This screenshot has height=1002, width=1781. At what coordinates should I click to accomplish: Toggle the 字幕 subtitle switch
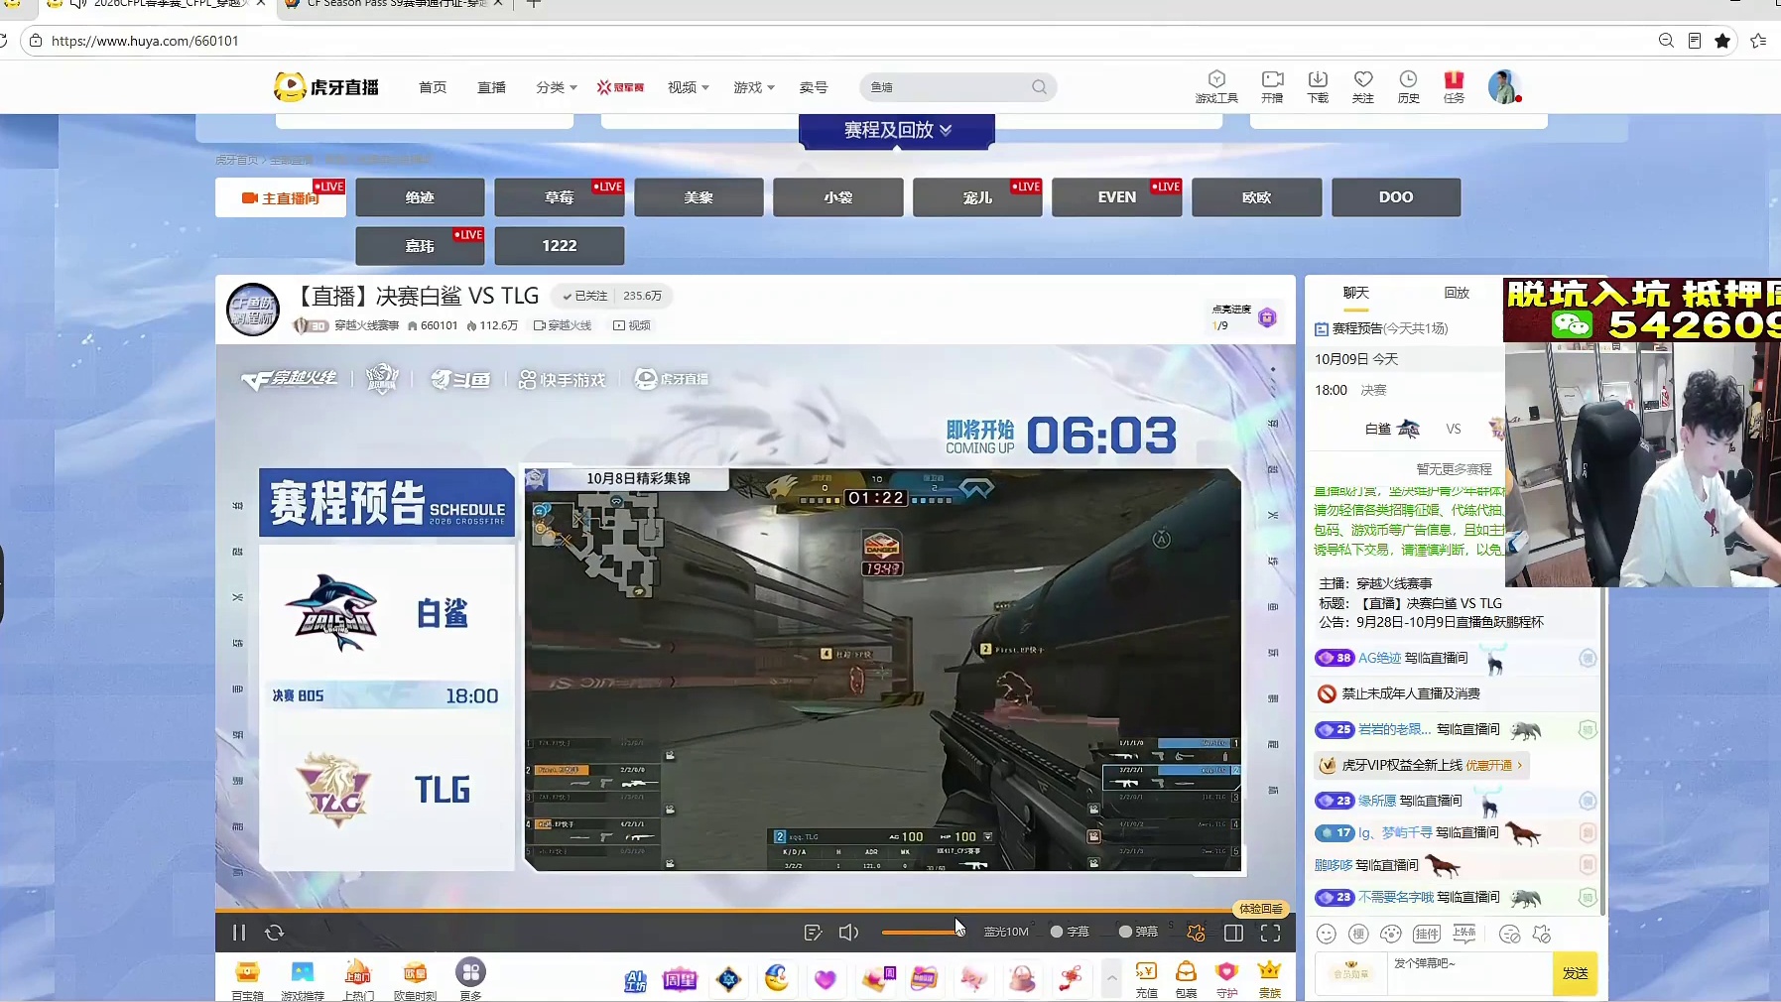pos(1070,933)
